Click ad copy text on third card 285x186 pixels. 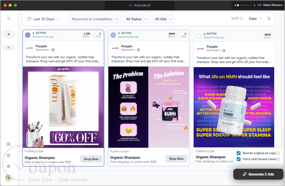pos(234,60)
